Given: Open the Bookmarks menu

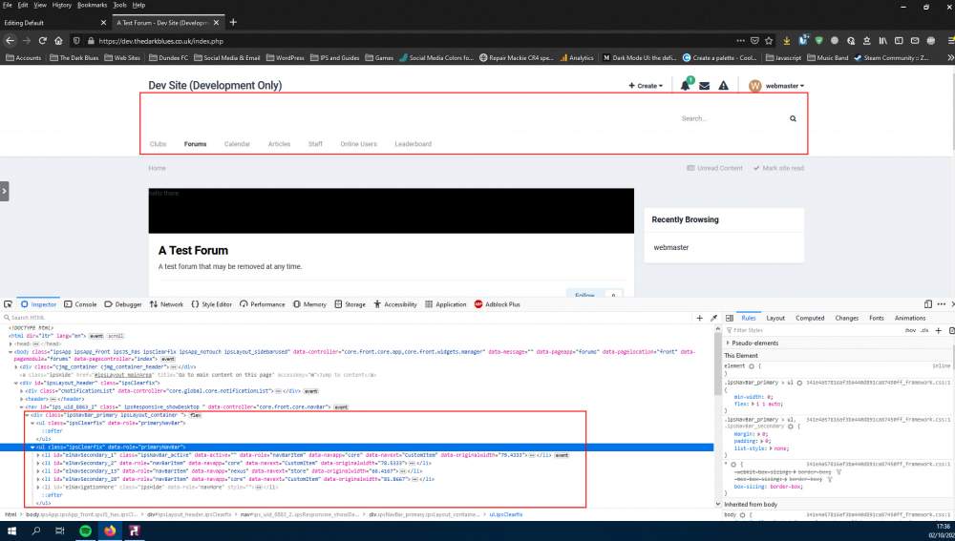Looking at the screenshot, I should tap(92, 5).
